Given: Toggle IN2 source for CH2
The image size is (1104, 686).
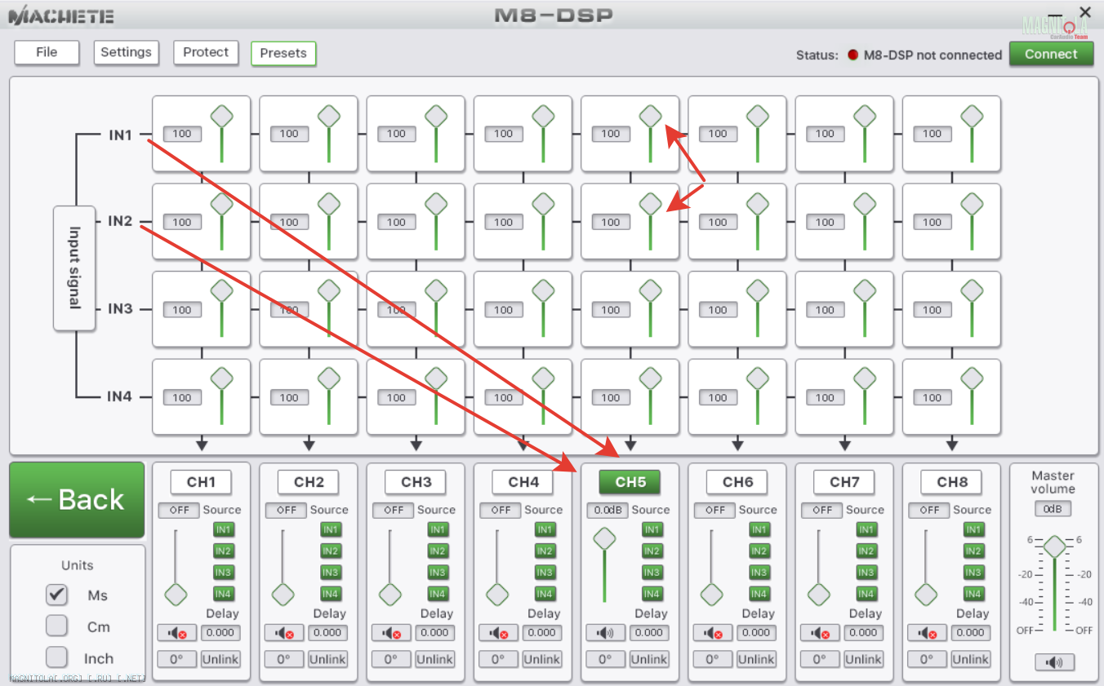Looking at the screenshot, I should (330, 551).
